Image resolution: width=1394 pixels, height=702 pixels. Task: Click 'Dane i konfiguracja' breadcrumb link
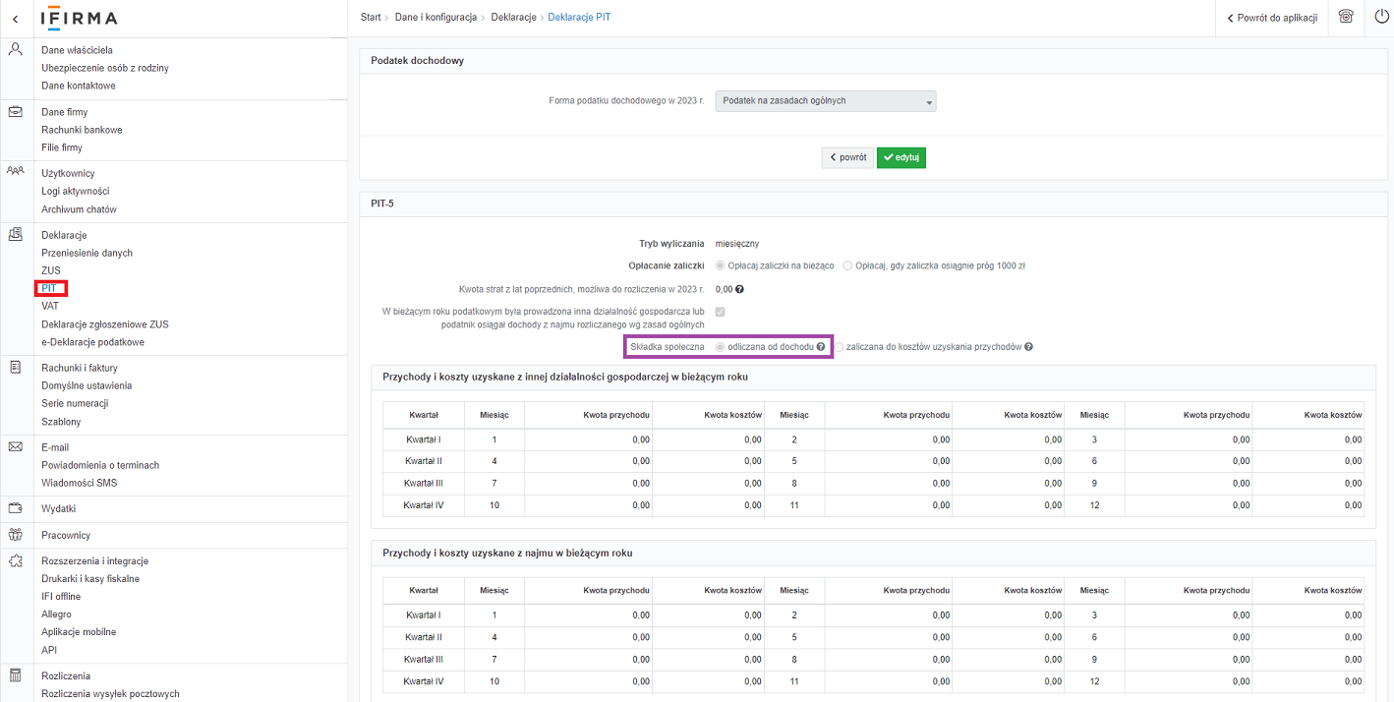pyautogui.click(x=436, y=18)
